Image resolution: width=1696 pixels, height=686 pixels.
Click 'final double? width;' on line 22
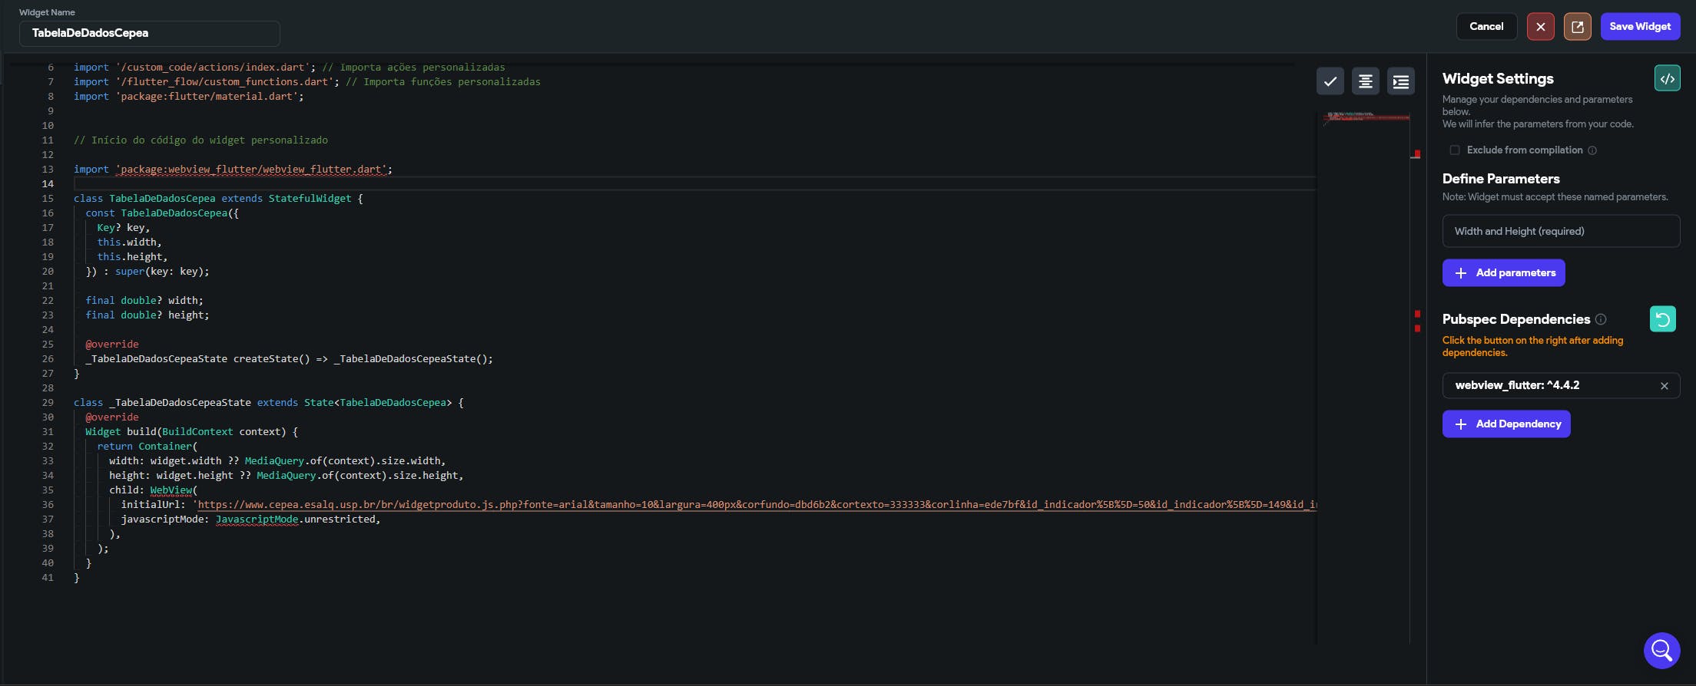click(x=144, y=300)
